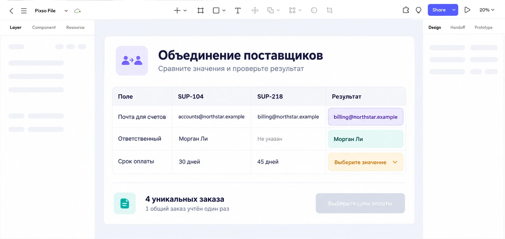The width and height of the screenshot is (505, 239).
Task: Click the edit object vector icon
Action: click(x=292, y=10)
